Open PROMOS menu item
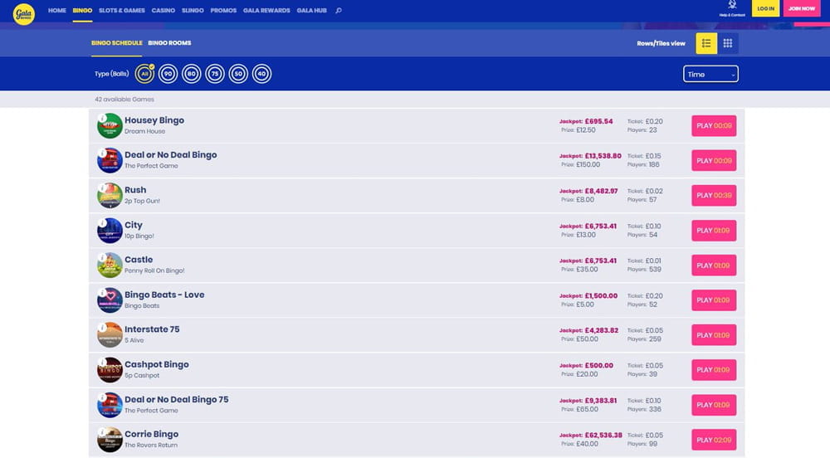Viewport: 830px width, 458px height. tap(223, 11)
